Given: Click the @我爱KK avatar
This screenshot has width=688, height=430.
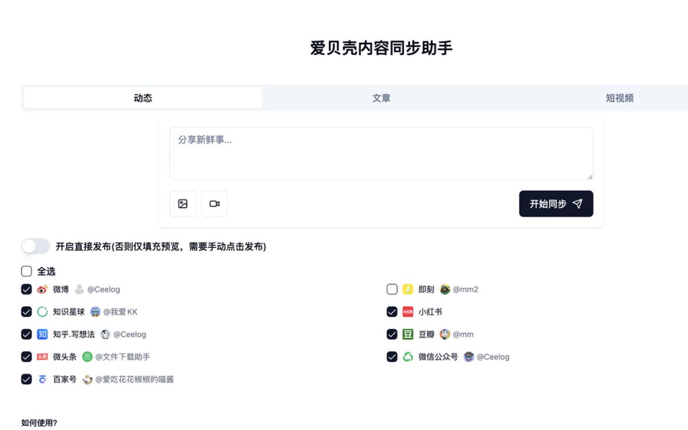Looking at the screenshot, I should (95, 312).
